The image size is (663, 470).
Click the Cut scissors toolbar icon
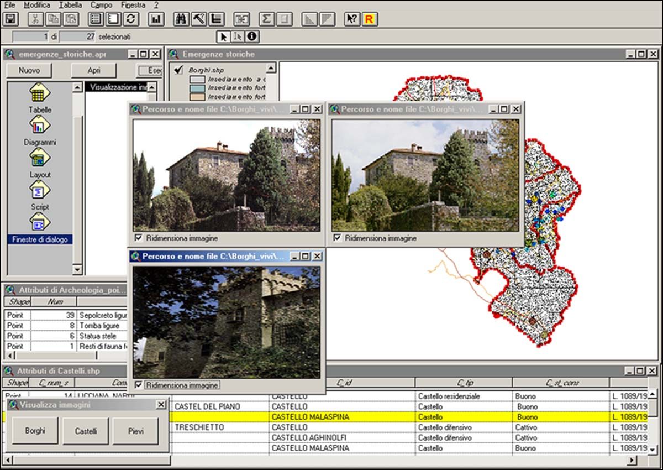point(36,19)
